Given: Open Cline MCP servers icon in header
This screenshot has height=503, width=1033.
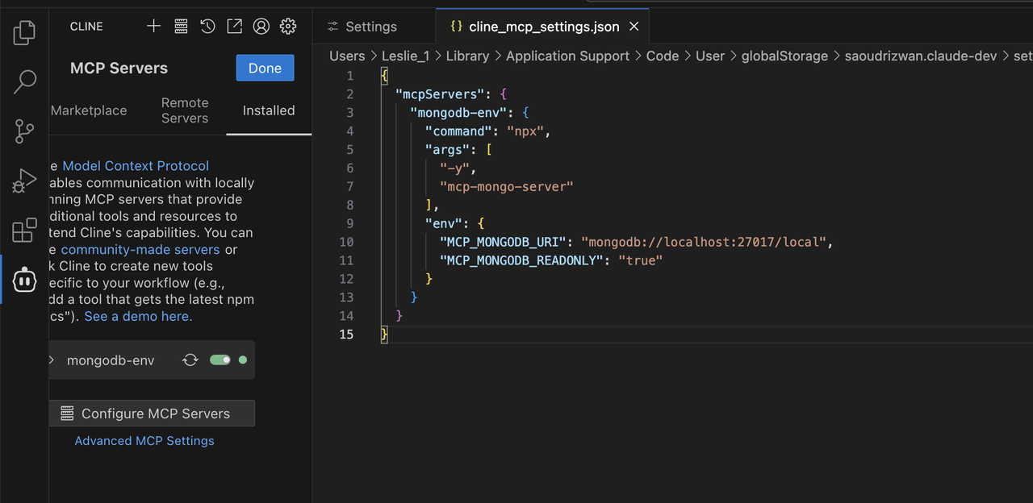Looking at the screenshot, I should [181, 27].
